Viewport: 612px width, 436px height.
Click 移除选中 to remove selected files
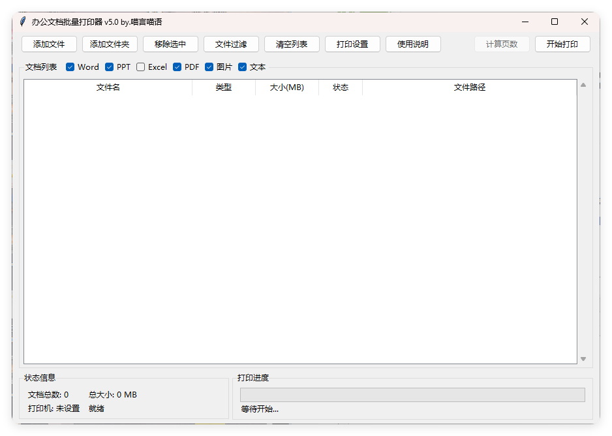170,44
